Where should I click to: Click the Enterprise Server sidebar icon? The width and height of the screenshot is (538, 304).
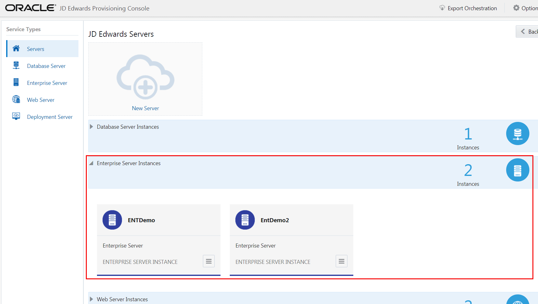click(x=16, y=82)
